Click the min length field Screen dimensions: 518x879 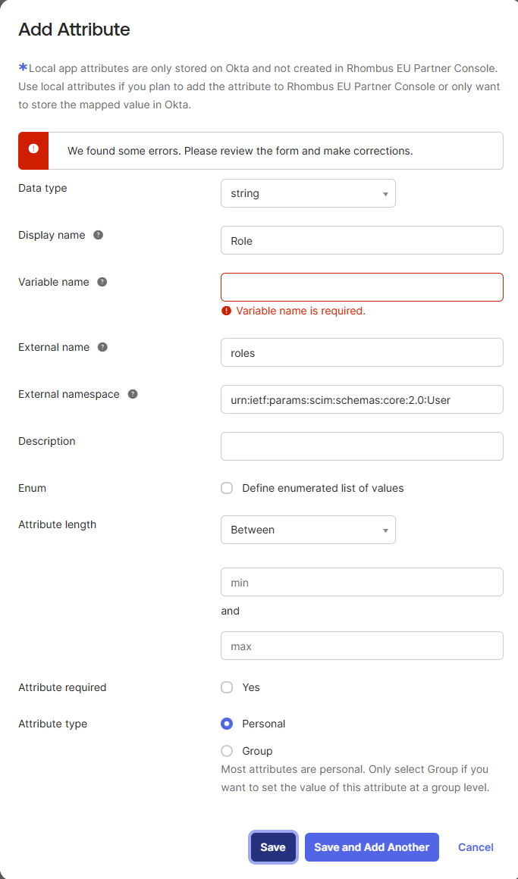click(362, 582)
